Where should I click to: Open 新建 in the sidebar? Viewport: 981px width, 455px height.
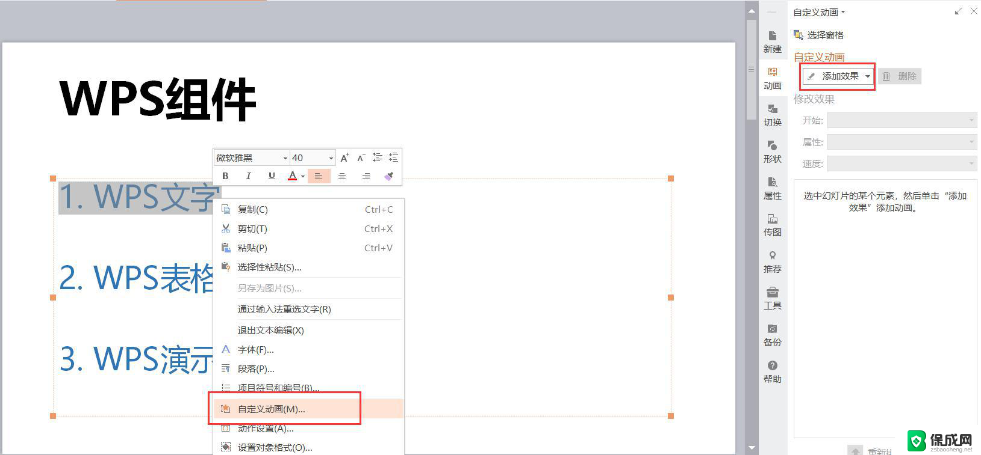pos(773,42)
